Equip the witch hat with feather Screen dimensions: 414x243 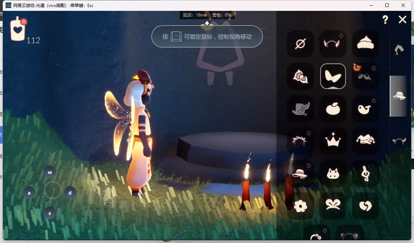(x=300, y=109)
